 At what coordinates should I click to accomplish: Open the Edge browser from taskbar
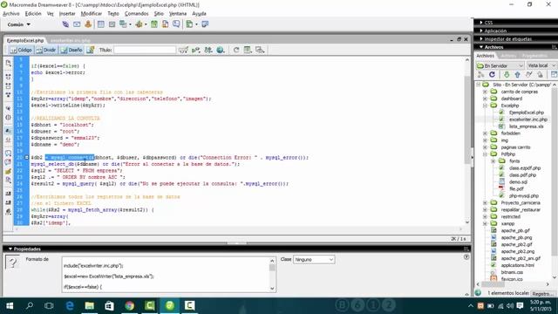[x=70, y=306]
